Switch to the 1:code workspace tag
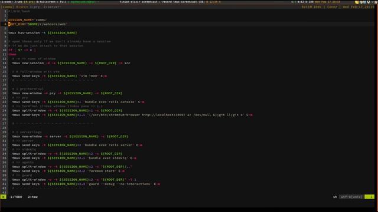 tap(6, 2)
